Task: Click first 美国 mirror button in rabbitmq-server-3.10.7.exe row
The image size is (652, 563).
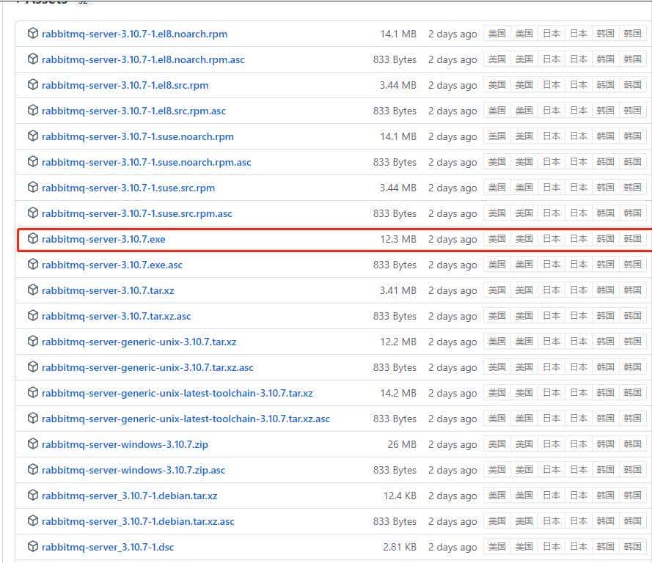Action: coord(497,239)
